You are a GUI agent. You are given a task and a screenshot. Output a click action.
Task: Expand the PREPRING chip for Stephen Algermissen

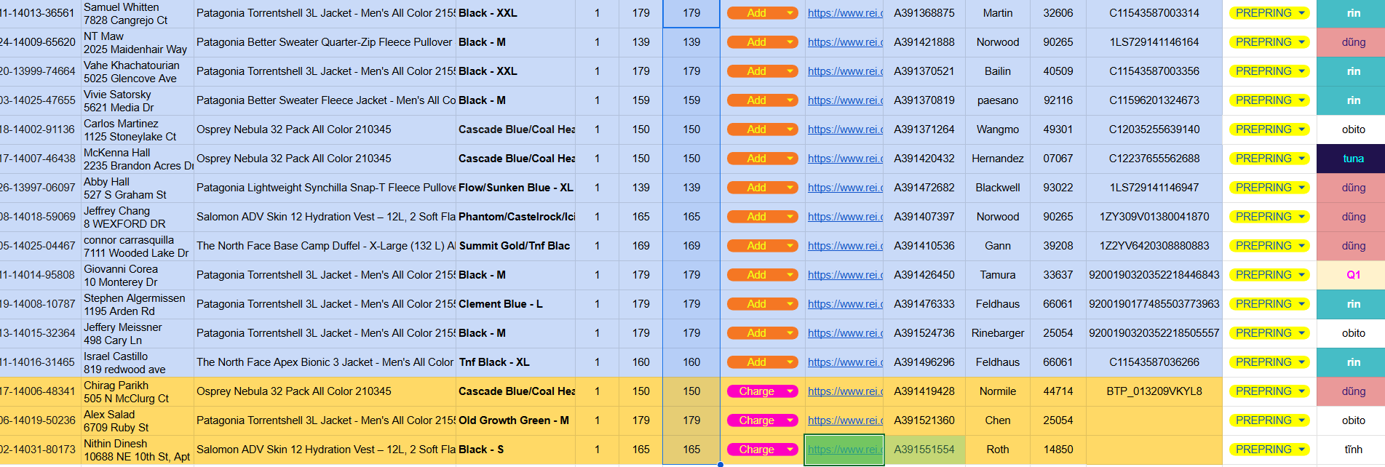1269,304
